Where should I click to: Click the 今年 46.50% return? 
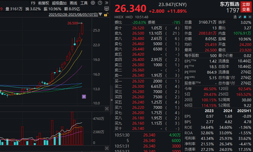pyautogui.click(x=210, y=89)
